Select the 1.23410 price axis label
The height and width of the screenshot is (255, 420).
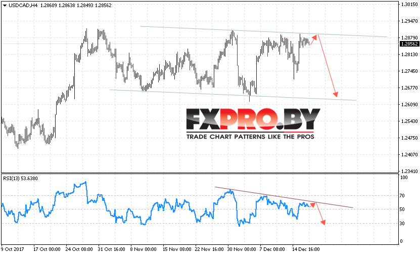click(409, 171)
